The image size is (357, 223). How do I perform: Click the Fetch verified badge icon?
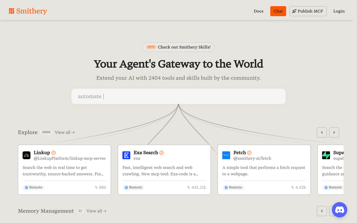click(249, 153)
